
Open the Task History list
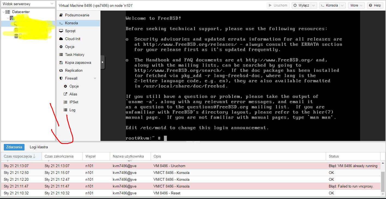pyautogui.click(x=74, y=55)
